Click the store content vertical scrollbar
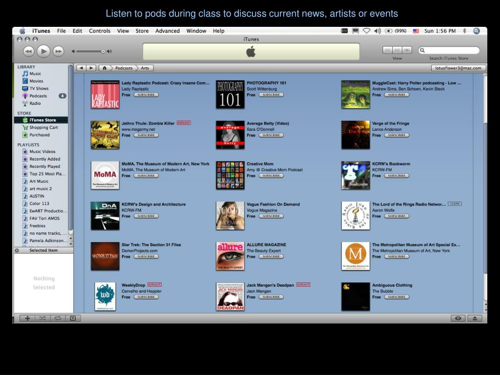This screenshot has height=375, width=500. [x=485, y=198]
